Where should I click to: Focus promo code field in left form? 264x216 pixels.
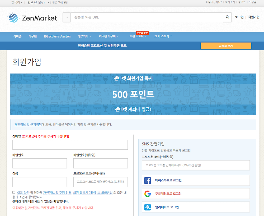[x=101, y=182]
